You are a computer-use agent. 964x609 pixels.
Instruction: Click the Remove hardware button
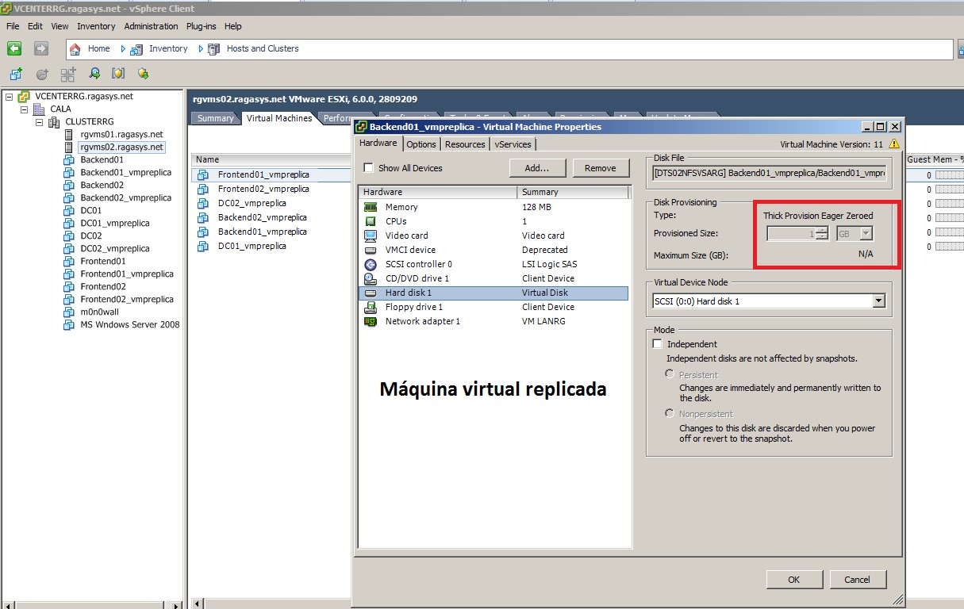point(601,168)
